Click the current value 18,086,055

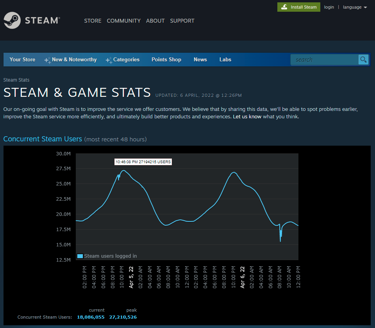point(91,317)
